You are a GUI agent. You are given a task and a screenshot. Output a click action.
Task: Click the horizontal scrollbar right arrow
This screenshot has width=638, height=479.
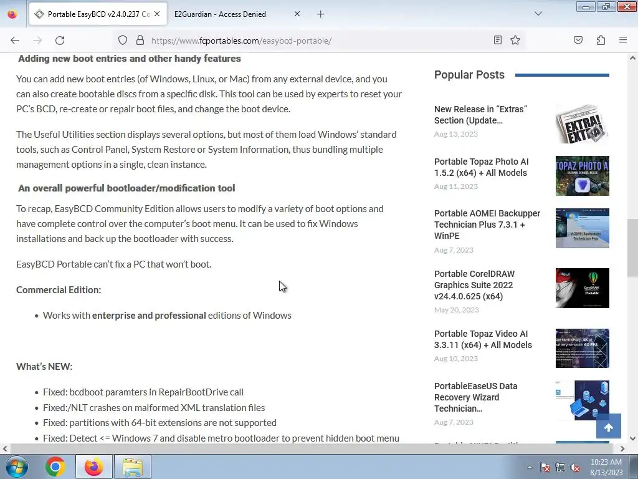[x=622, y=448]
